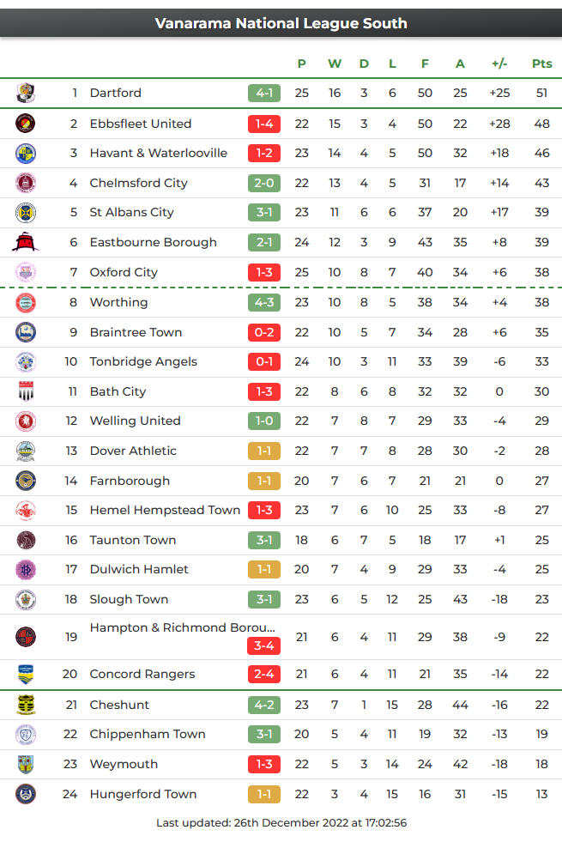Open the Chelmsford City team link
This screenshot has height=842, width=562.
coord(139,183)
